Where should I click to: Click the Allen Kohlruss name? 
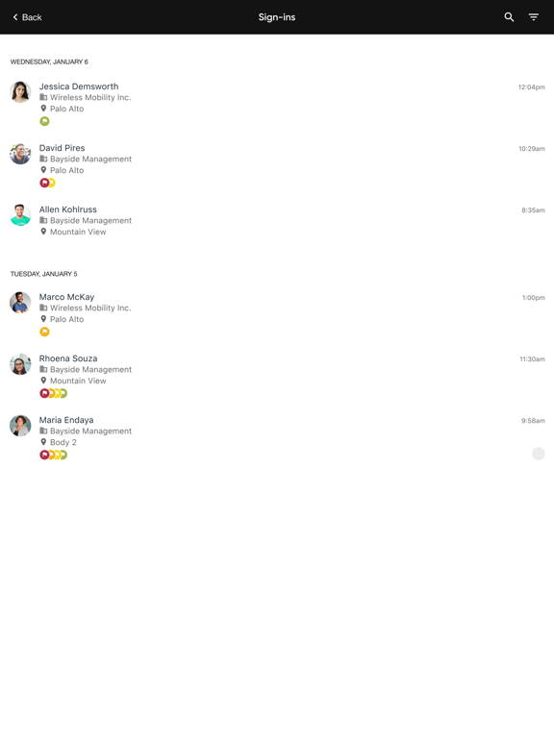pos(68,209)
